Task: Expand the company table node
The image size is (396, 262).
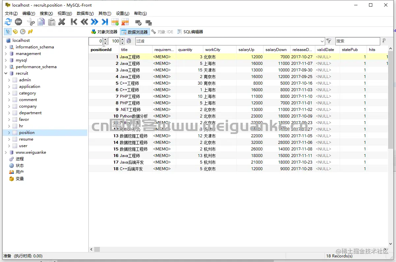Action: pos(9,106)
